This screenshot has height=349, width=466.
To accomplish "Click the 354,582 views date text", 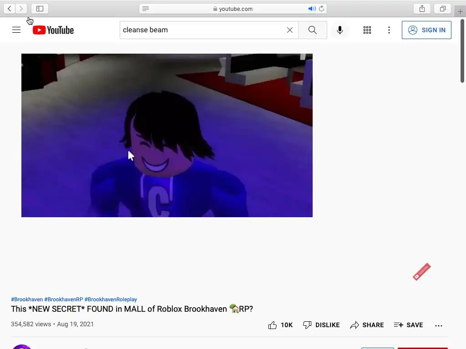I will pyautogui.click(x=52, y=324).
